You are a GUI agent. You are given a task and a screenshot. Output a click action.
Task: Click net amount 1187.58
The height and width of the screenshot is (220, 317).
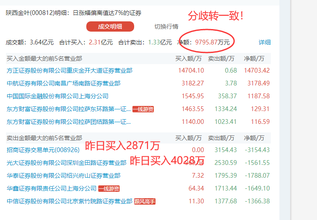[x=258, y=96]
